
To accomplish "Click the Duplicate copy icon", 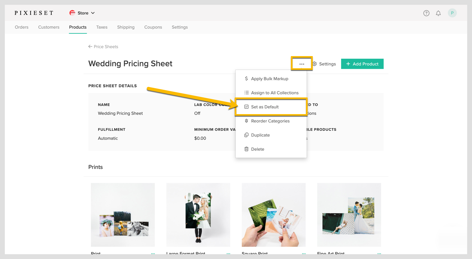I will 246,135.
